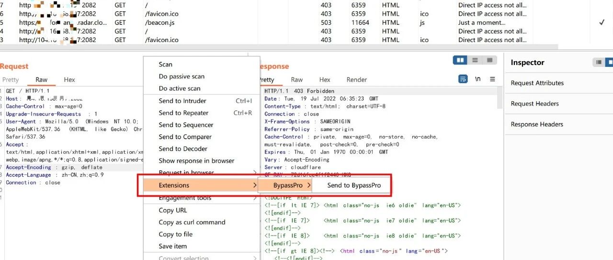Click the 503 status cell
Screen dimensions: 613x260
click(x=326, y=22)
